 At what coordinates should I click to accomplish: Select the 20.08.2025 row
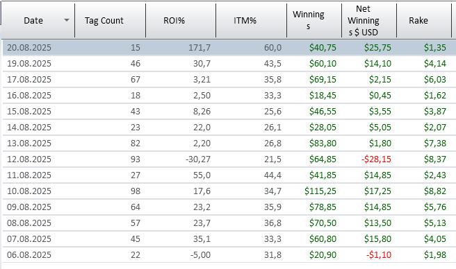click(x=229, y=48)
